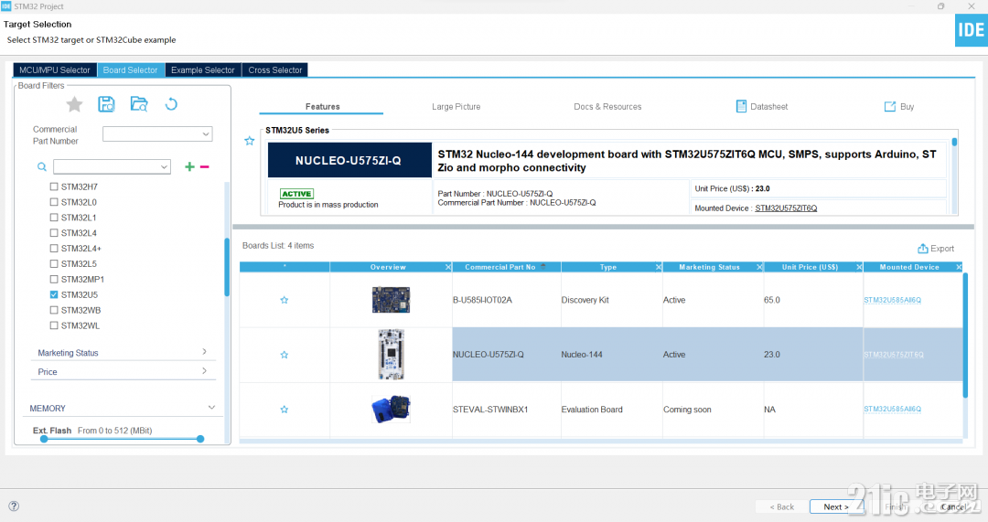
Task: Select the Discovery Kit type cell
Action: pyautogui.click(x=611, y=301)
